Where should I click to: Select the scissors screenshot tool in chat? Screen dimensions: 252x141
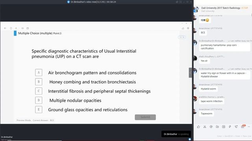[x=205, y=127]
